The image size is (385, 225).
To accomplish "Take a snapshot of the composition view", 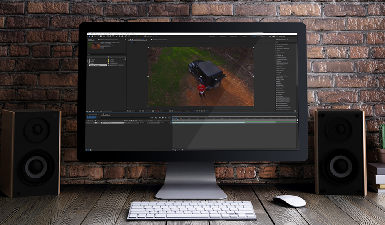I will (x=153, y=111).
